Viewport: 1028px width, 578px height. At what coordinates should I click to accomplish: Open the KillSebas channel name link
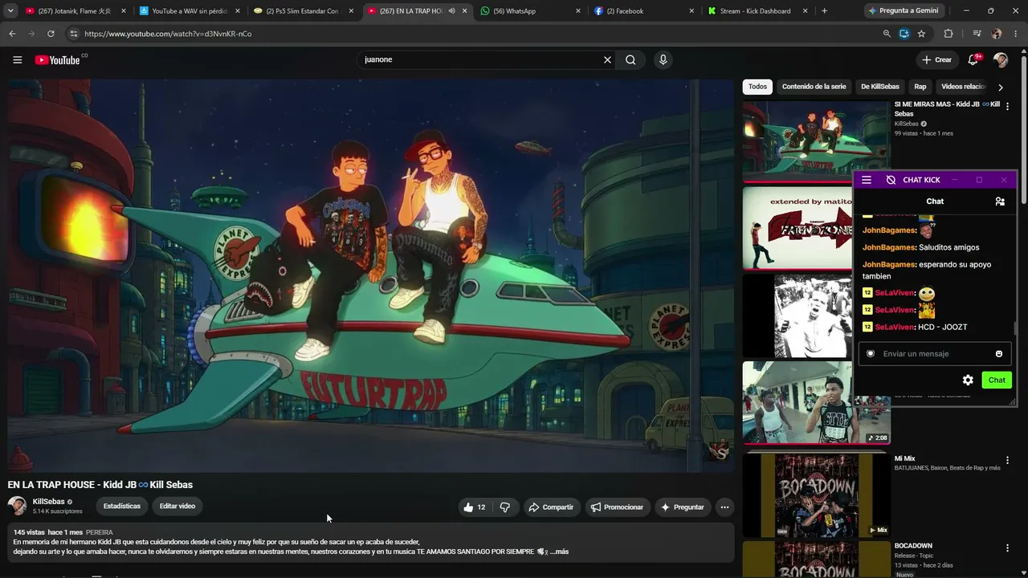click(x=49, y=502)
